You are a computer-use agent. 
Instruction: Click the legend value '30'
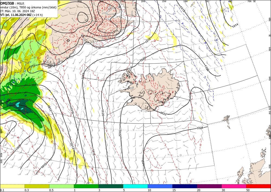(x=223, y=190)
